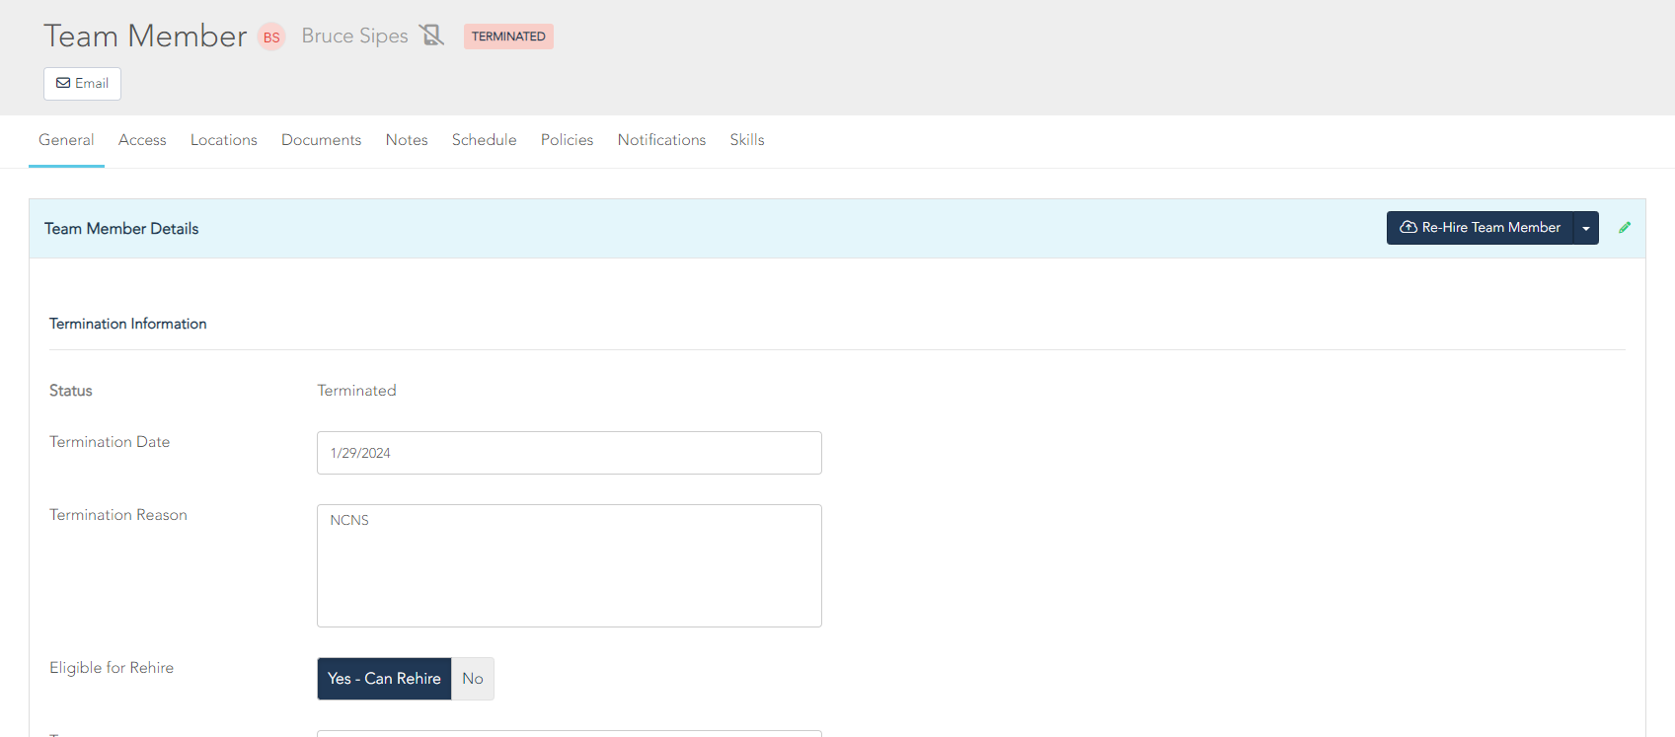Go to the Documents tab

coord(322,140)
